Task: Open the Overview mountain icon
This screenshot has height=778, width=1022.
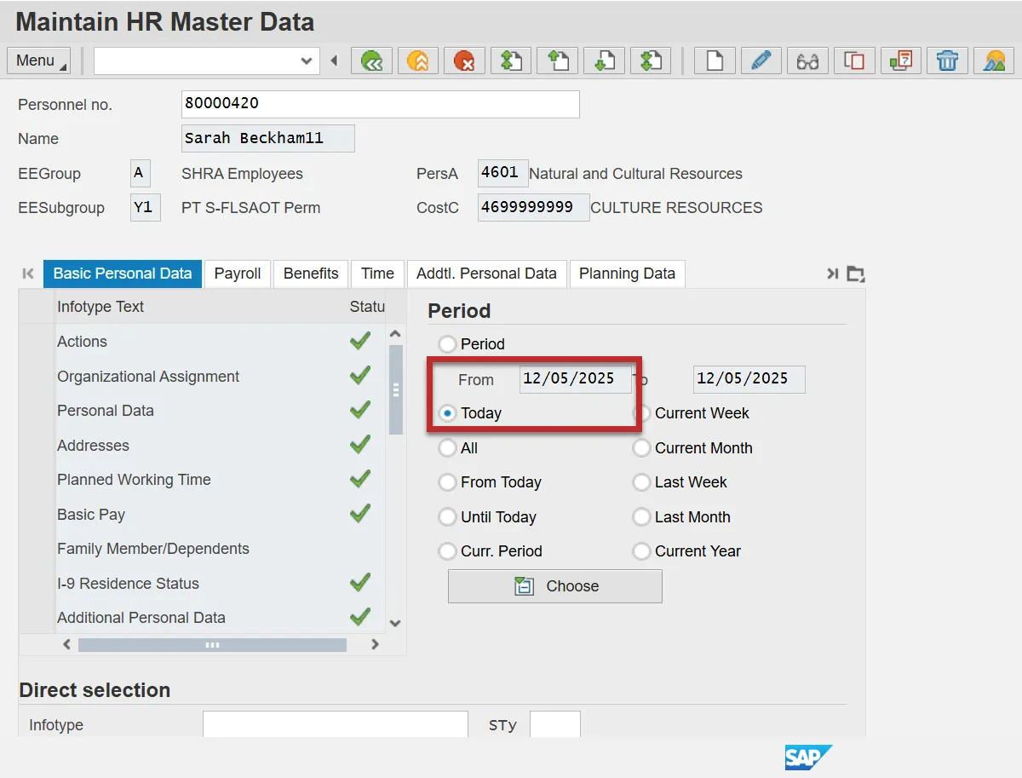Action: click(x=993, y=61)
